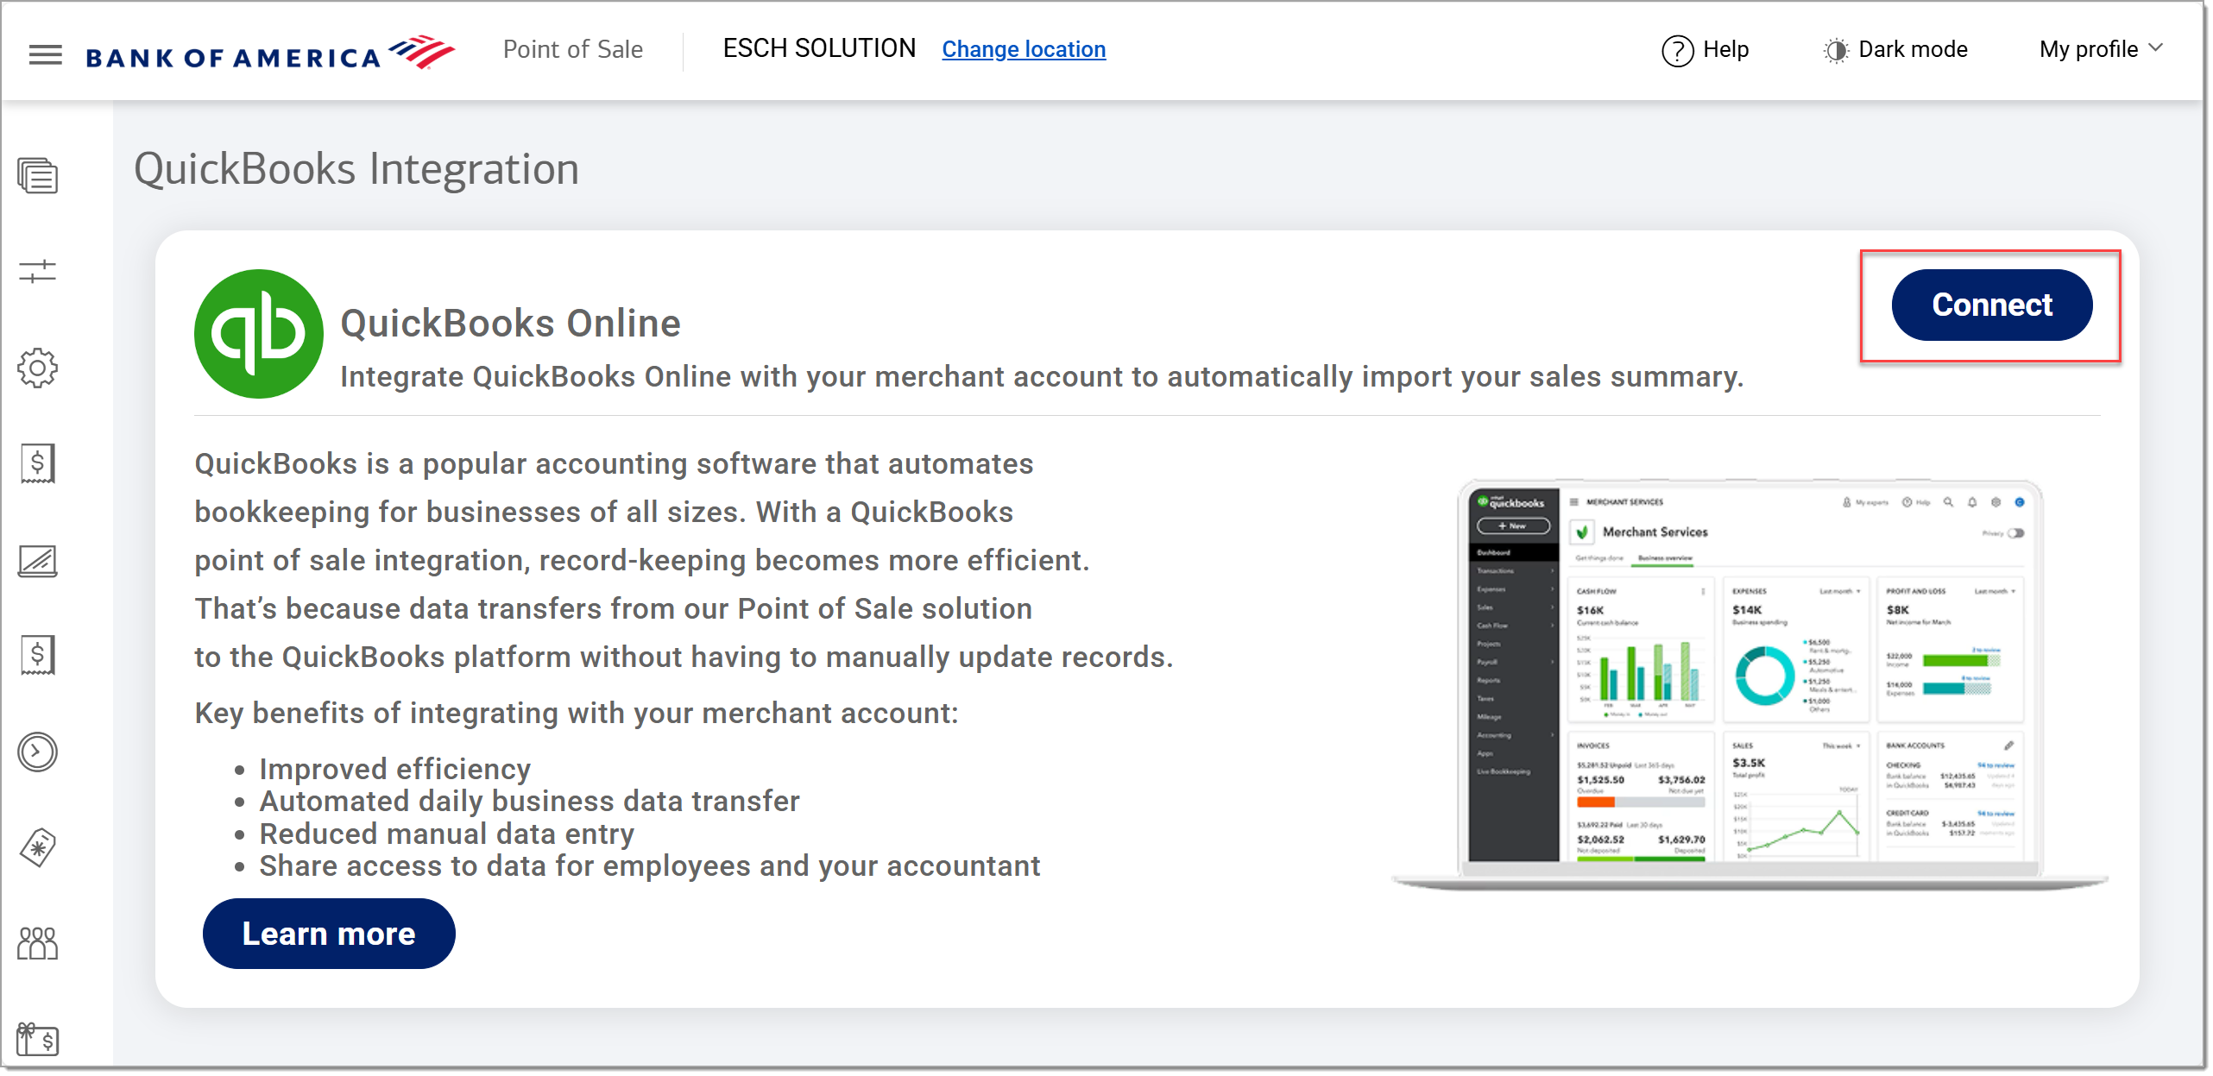Image resolution: width=2213 pixels, height=1076 pixels.
Task: Click the gift card icon at sidebar bottom
Action: point(37,1039)
